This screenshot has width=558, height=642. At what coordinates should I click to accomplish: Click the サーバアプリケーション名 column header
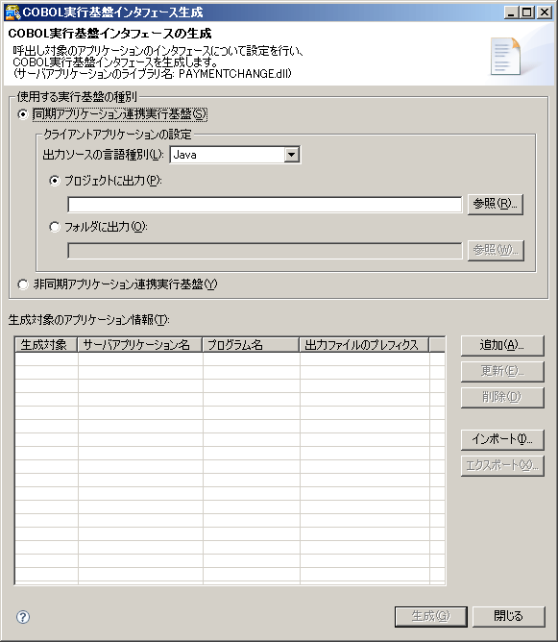(x=140, y=345)
